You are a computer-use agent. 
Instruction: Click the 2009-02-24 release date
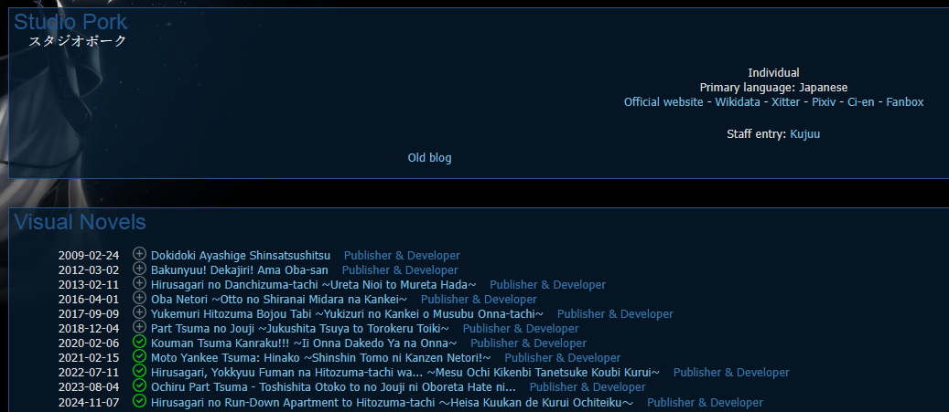click(x=89, y=256)
